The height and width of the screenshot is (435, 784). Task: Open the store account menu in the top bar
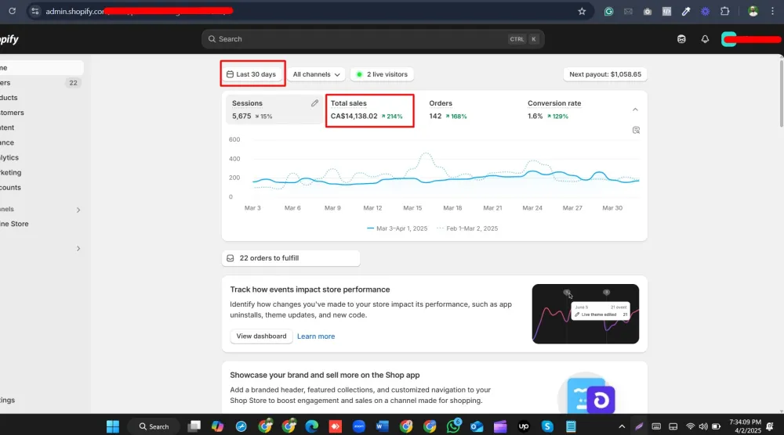point(750,39)
